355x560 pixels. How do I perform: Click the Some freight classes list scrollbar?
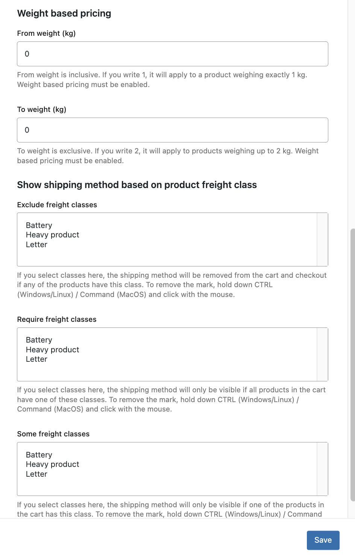pyautogui.click(x=322, y=469)
